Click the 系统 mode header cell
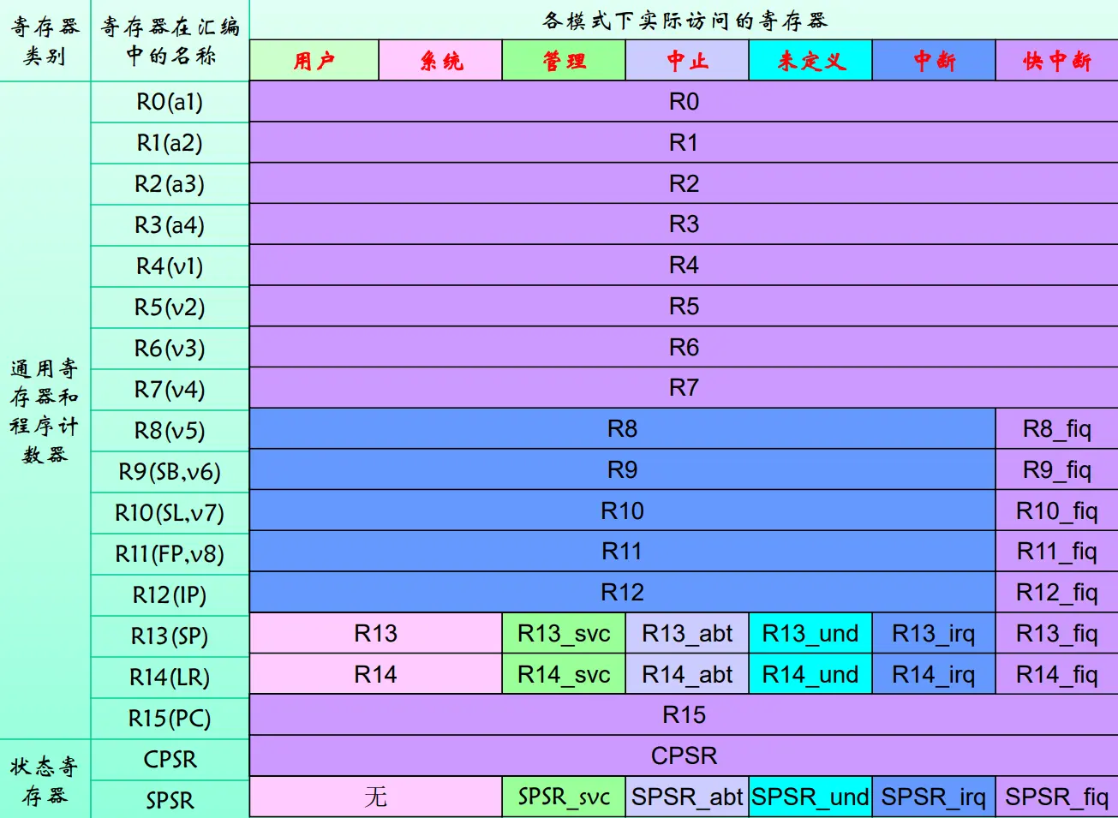1118x818 pixels. point(440,61)
